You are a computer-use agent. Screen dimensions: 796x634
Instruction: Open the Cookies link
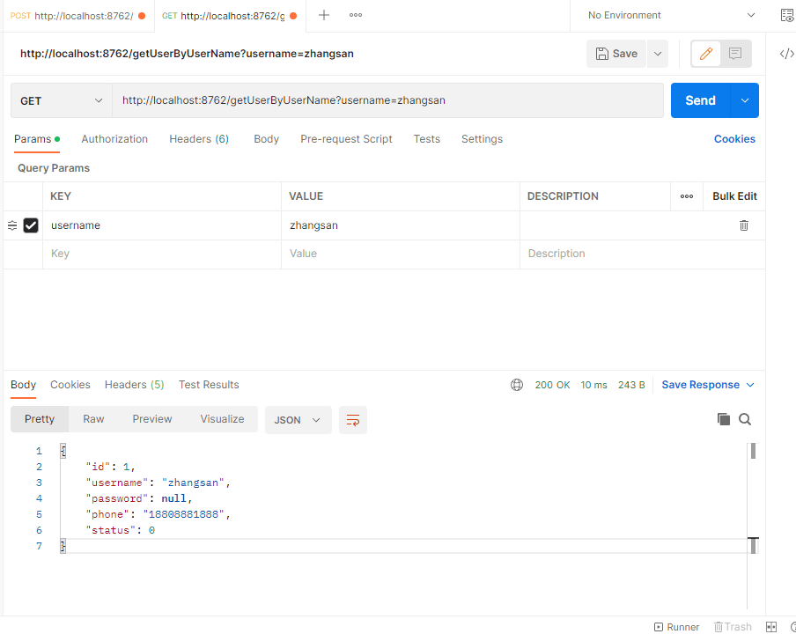click(734, 139)
